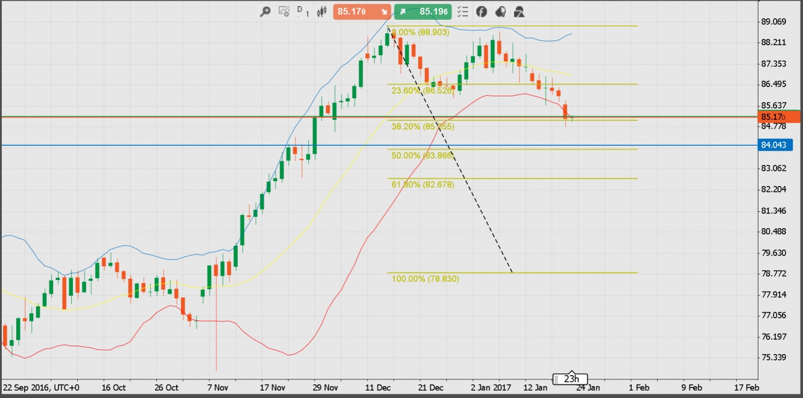
Task: Click the 23h countdown marker on time axis
Action: (571, 379)
